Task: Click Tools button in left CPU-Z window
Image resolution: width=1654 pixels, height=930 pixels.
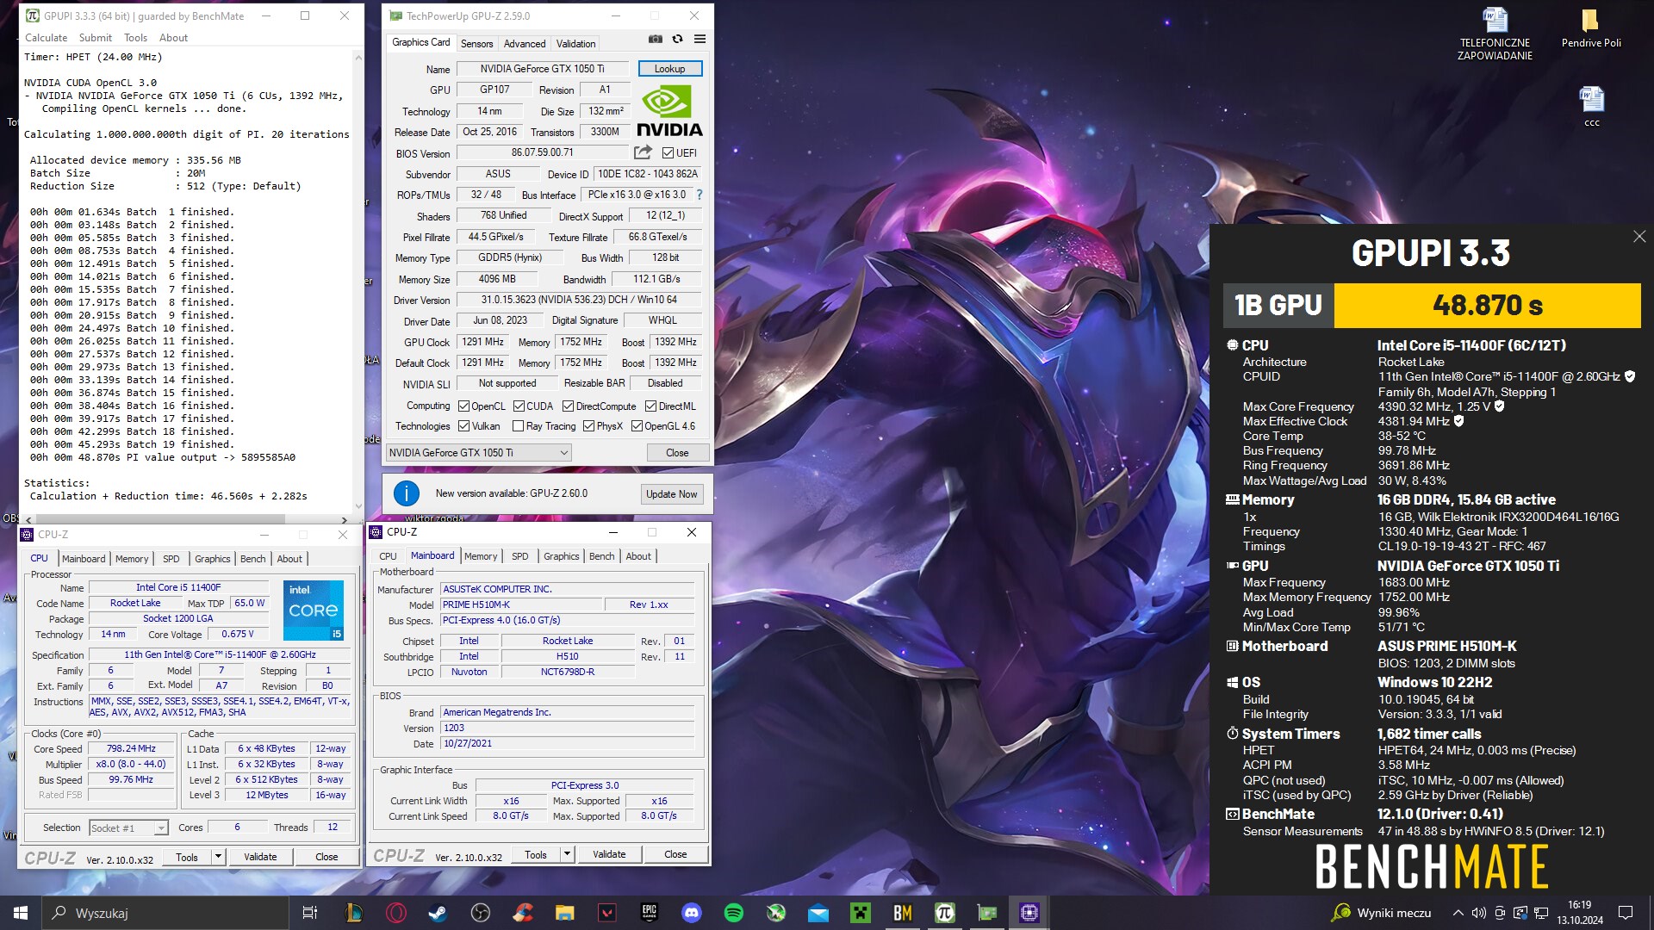Action: click(x=187, y=857)
